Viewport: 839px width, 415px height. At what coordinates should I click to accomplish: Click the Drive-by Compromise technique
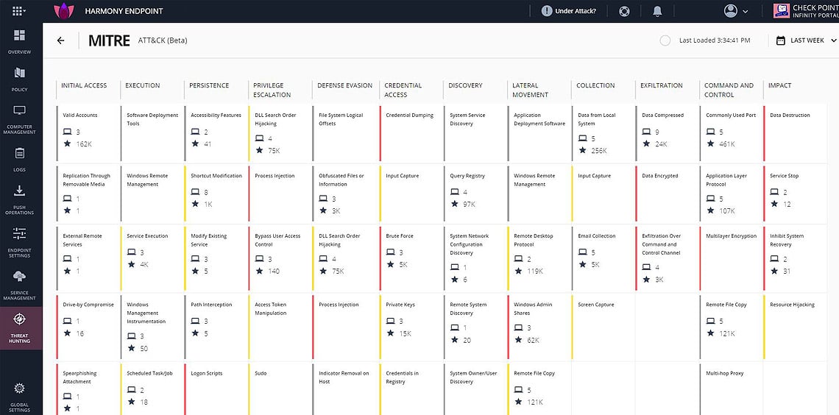click(88, 327)
